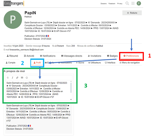
Task: Insert a blockquote with the quote icon
Action: (x=22, y=78)
